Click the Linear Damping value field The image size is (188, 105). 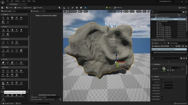coord(167,85)
